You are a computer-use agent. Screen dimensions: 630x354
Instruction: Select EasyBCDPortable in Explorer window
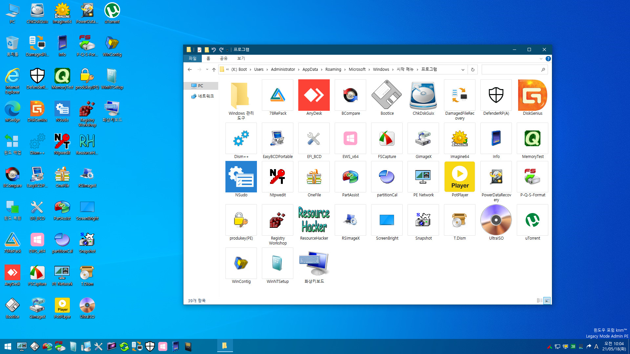(x=278, y=141)
